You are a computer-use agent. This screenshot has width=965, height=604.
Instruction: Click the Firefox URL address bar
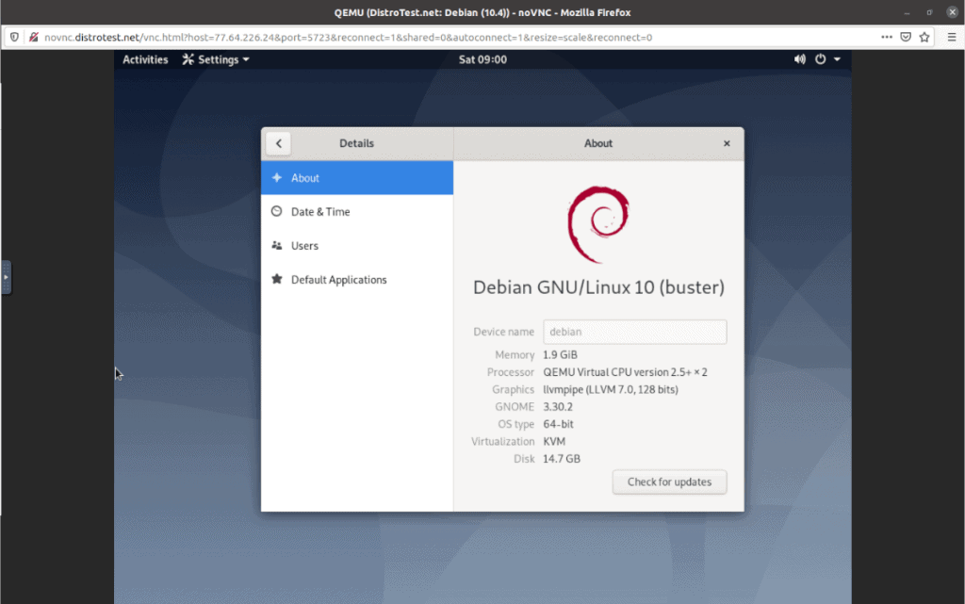[x=455, y=38]
